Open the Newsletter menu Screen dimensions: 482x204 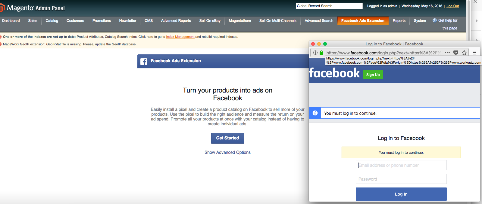click(x=128, y=21)
